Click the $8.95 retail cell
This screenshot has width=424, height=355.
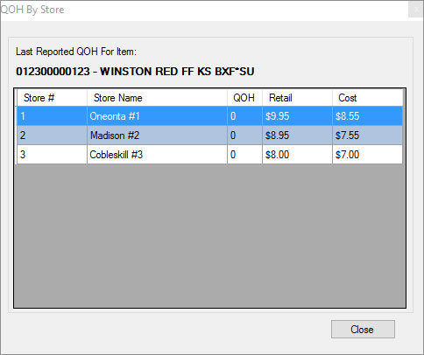[x=297, y=136]
